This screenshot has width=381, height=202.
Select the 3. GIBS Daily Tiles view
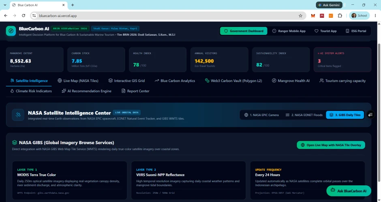tap(345, 115)
